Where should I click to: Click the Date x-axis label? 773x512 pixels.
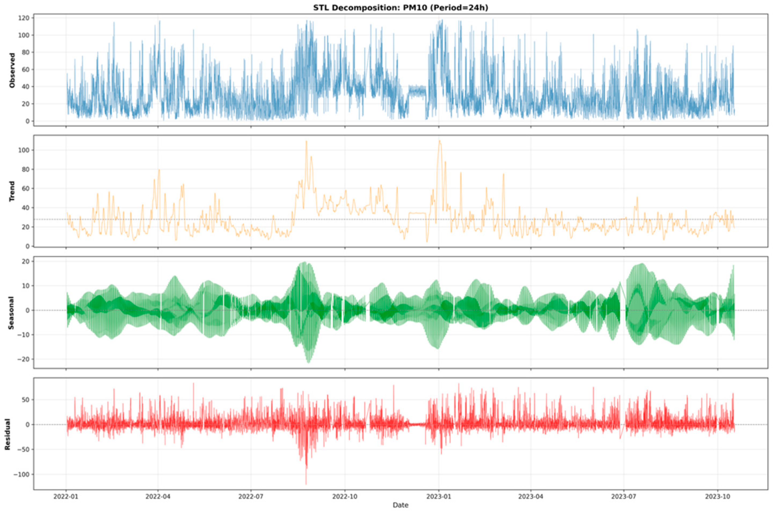[400, 505]
